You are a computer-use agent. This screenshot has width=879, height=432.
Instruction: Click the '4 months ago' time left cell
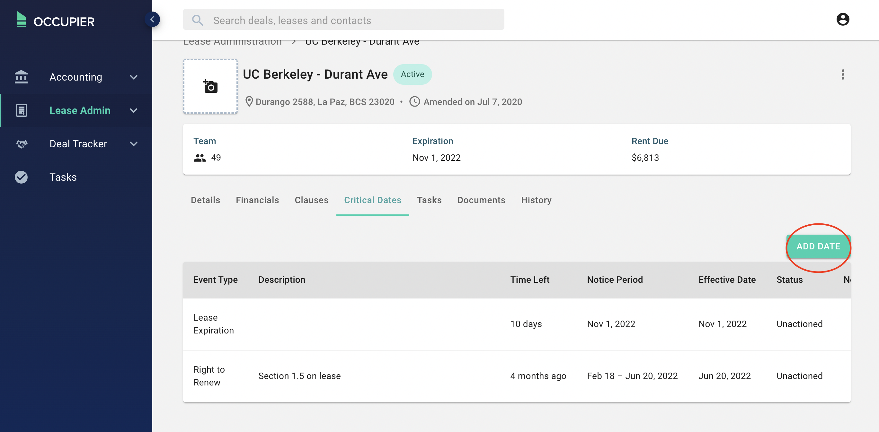click(538, 376)
